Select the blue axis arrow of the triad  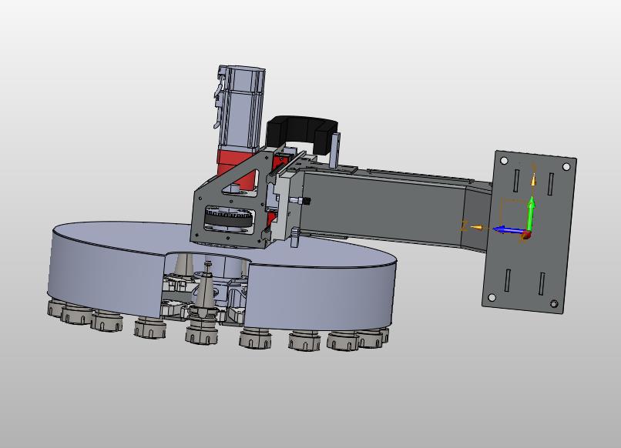pyautogui.click(x=509, y=230)
